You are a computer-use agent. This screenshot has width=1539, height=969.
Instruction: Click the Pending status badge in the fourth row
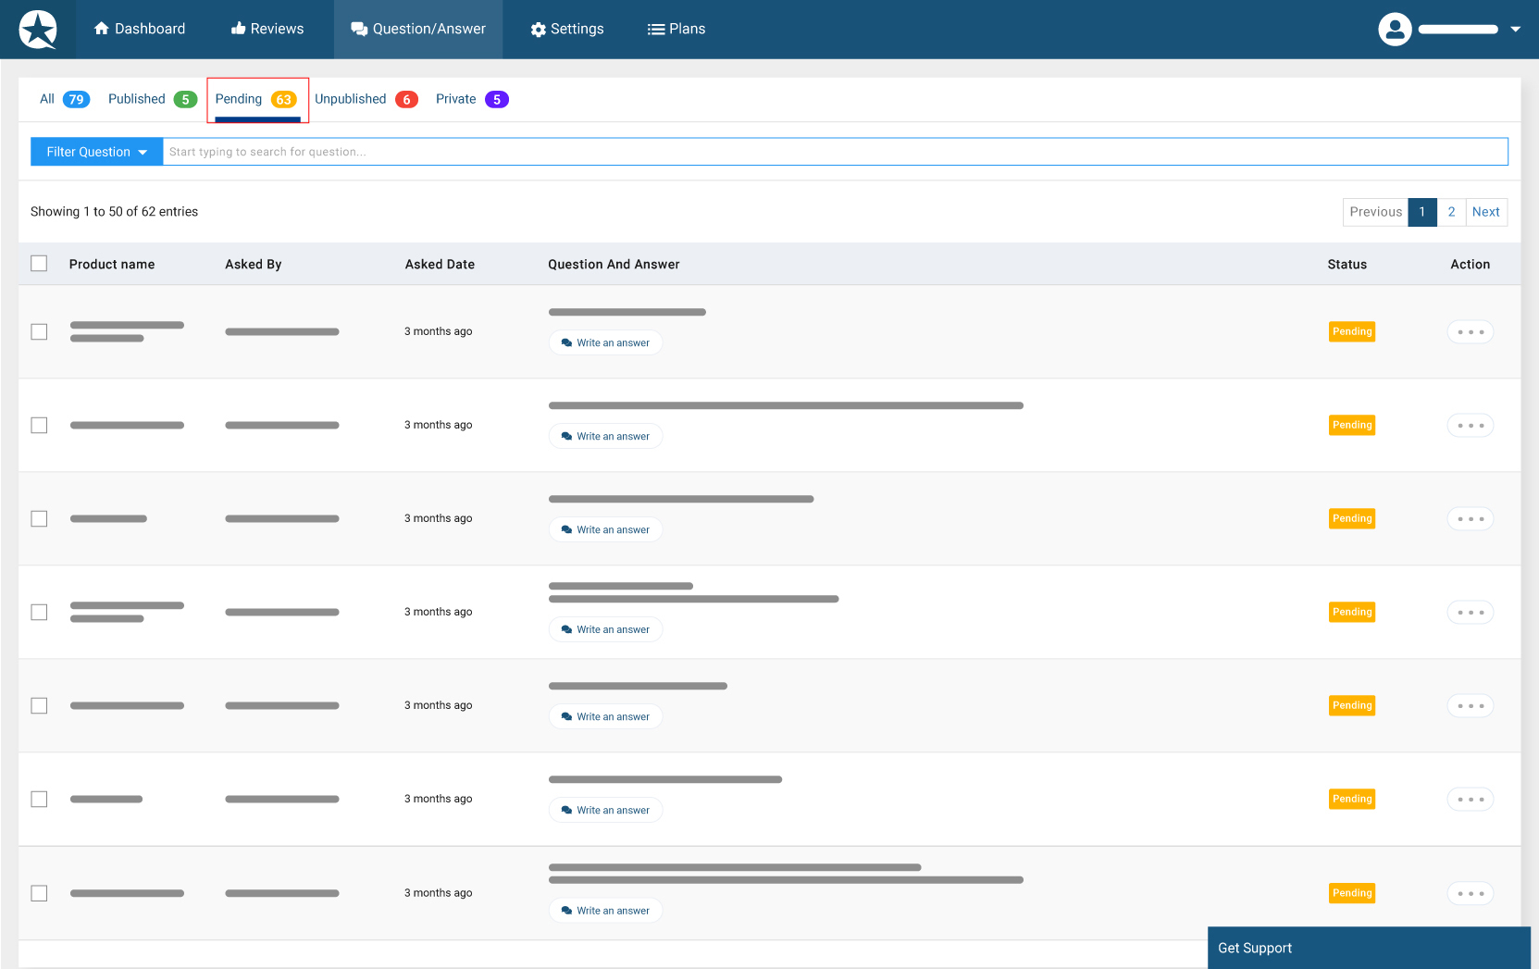pyautogui.click(x=1352, y=612)
